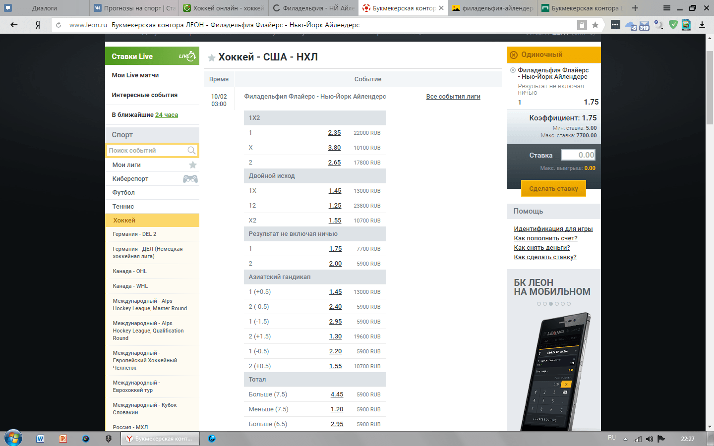The width and height of the screenshot is (714, 446).
Task: Click the Adguard green shield extension icon
Action: click(673, 25)
